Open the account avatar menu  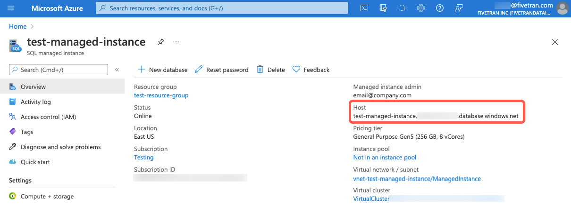(x=562, y=8)
